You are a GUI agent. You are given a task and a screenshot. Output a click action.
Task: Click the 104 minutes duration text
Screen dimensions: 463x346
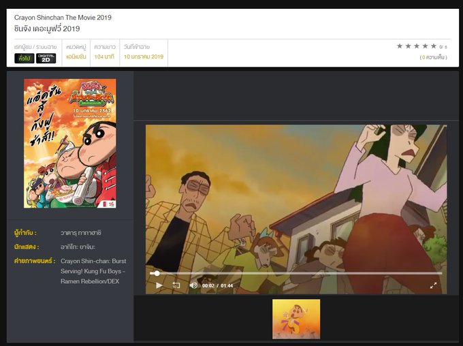point(104,57)
